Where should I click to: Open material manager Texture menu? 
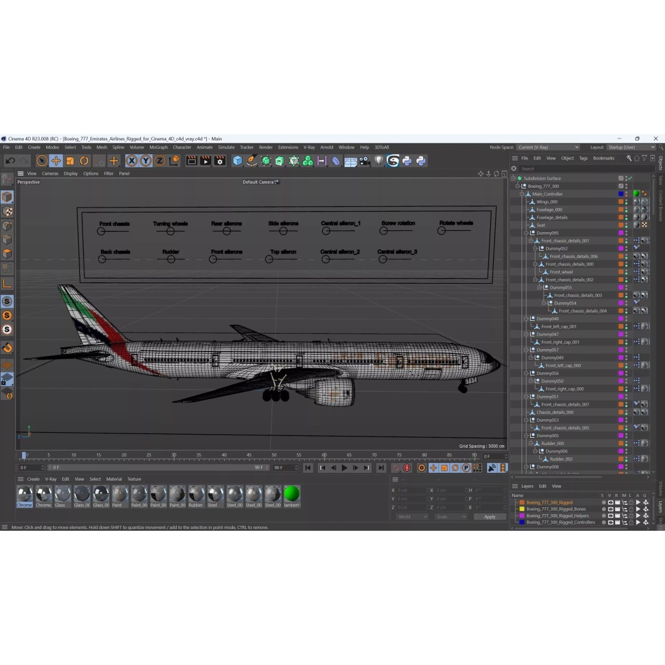click(134, 479)
